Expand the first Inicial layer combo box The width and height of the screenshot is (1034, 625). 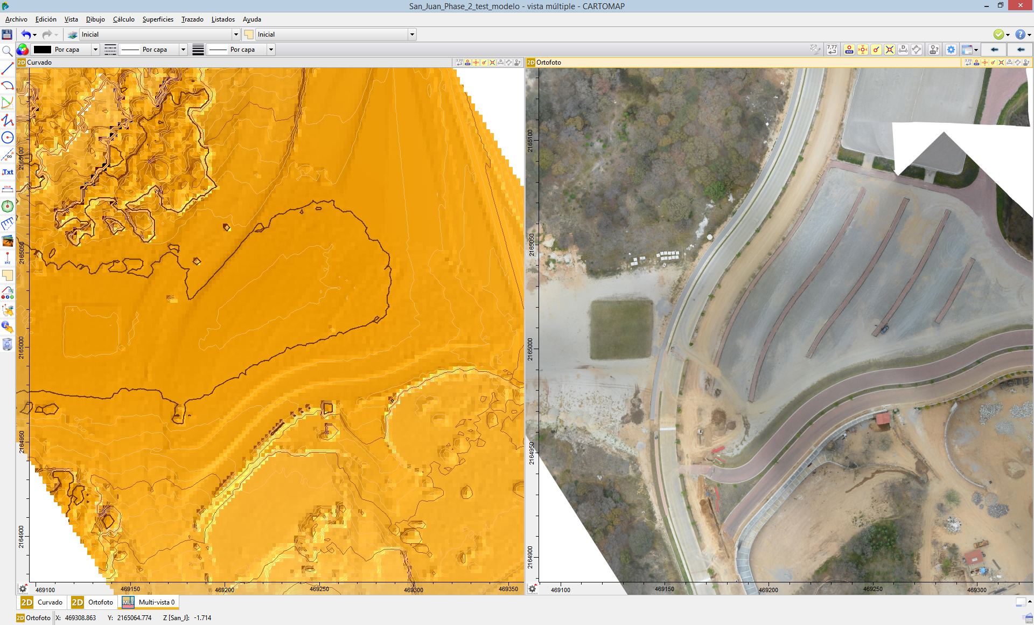click(235, 34)
